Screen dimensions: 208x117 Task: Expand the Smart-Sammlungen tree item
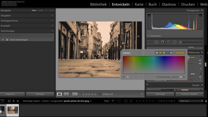tap(3, 40)
